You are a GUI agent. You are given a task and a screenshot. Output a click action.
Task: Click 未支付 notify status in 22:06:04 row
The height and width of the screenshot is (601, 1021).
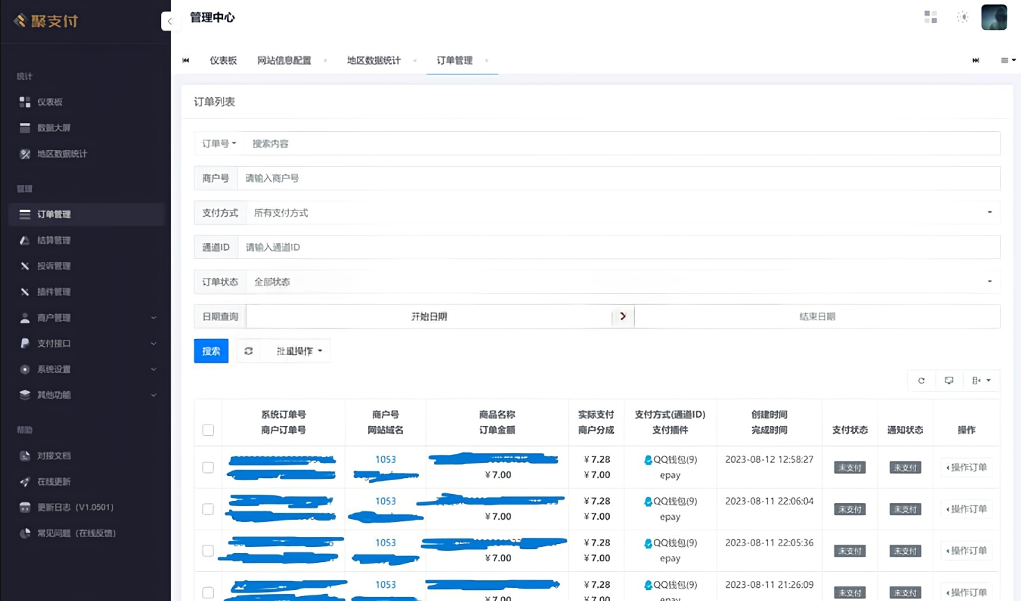(905, 509)
